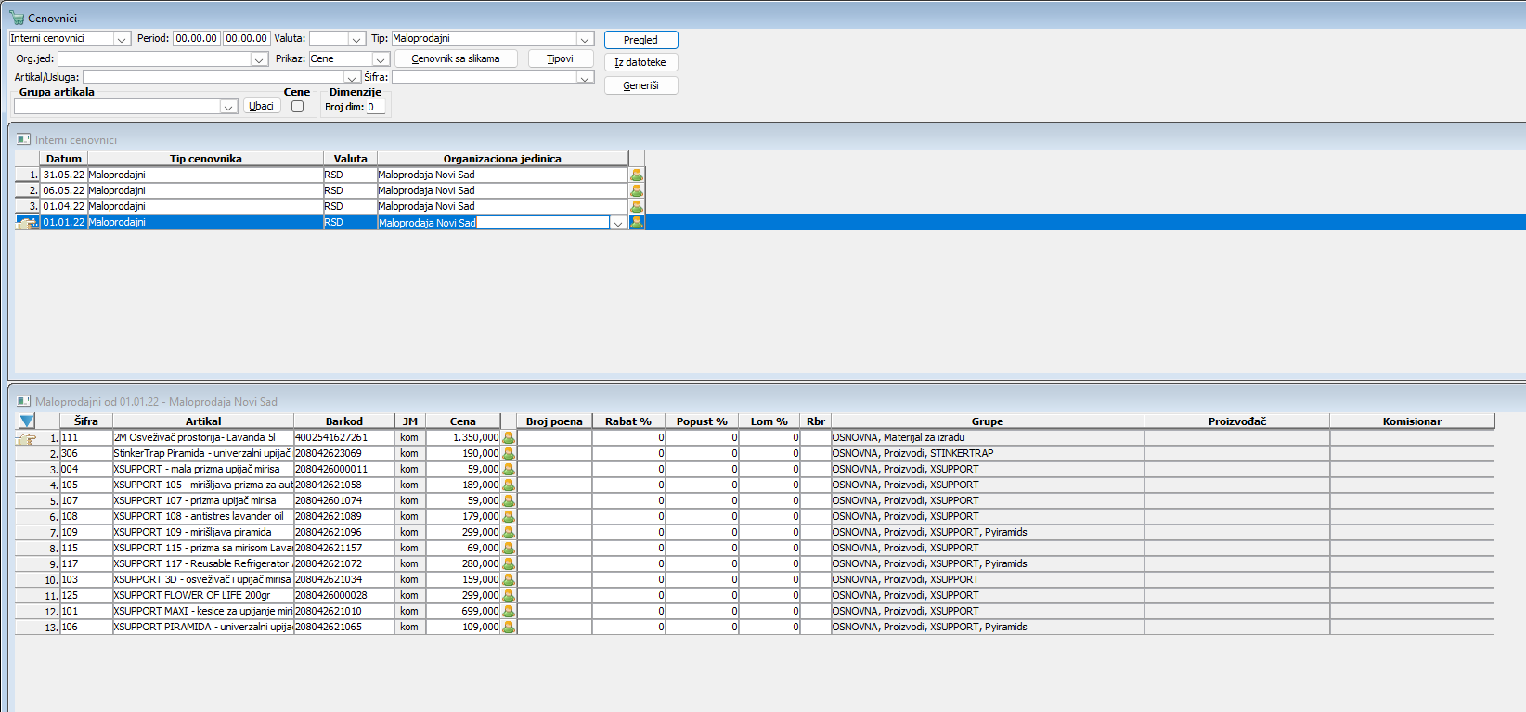Image resolution: width=1526 pixels, height=712 pixels.
Task: Click the price icon next to 69,000
Action: point(509,548)
